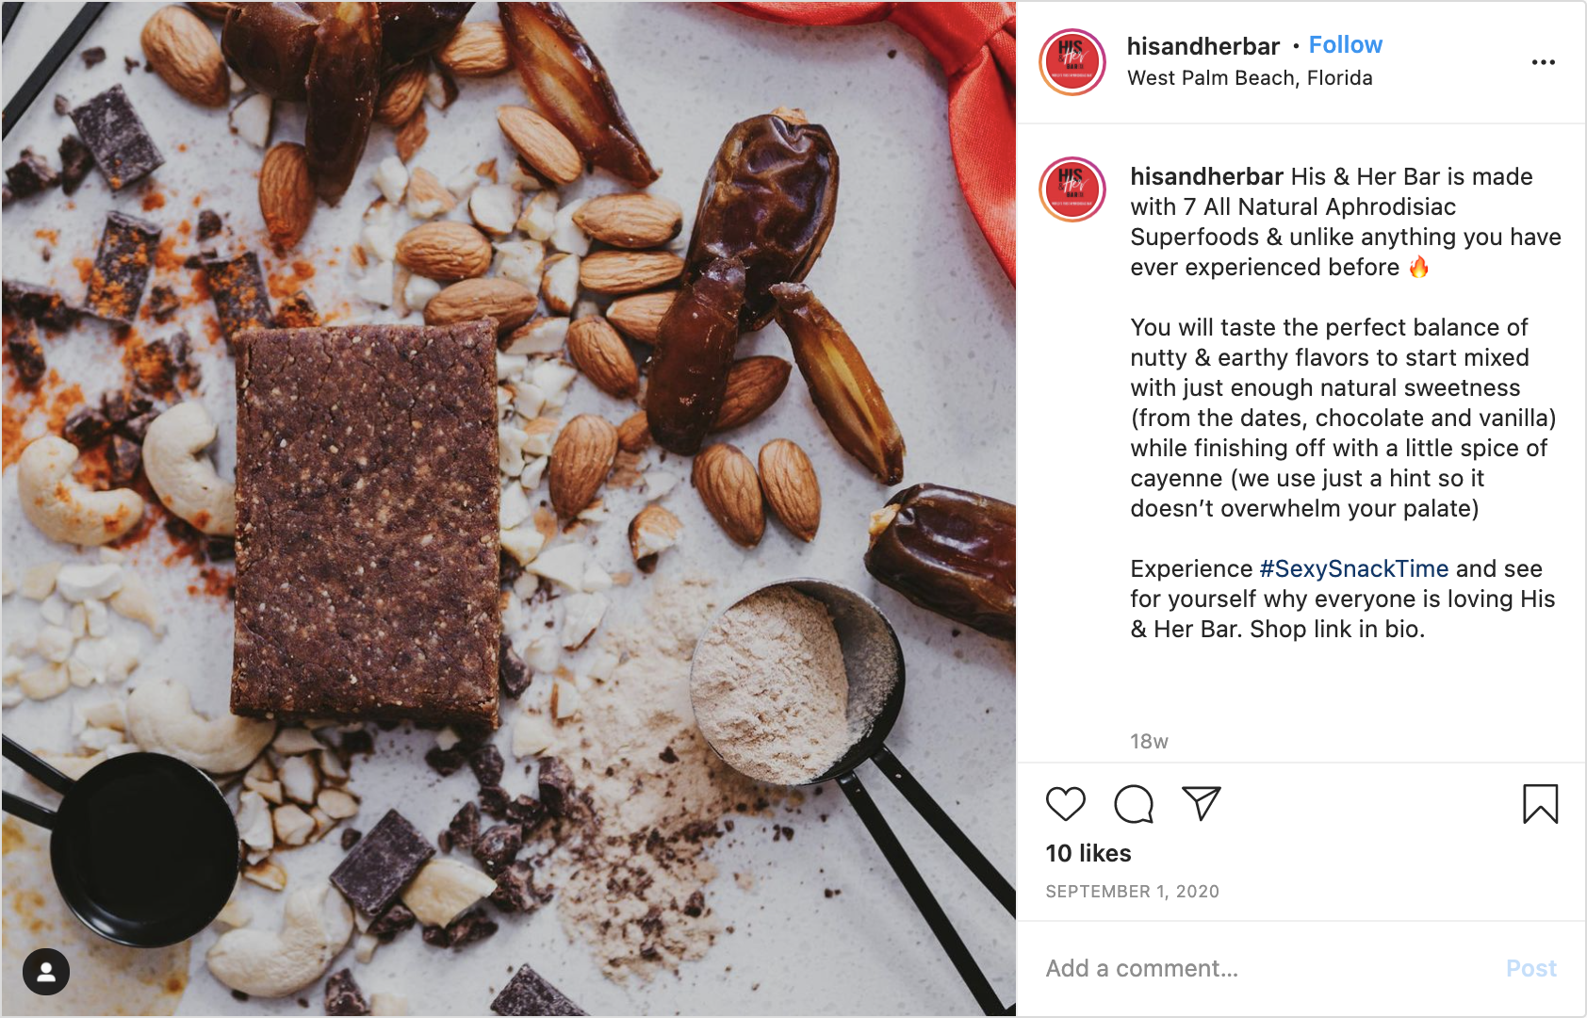Click the snack bar photo
This screenshot has height=1018, width=1587.
(509, 509)
